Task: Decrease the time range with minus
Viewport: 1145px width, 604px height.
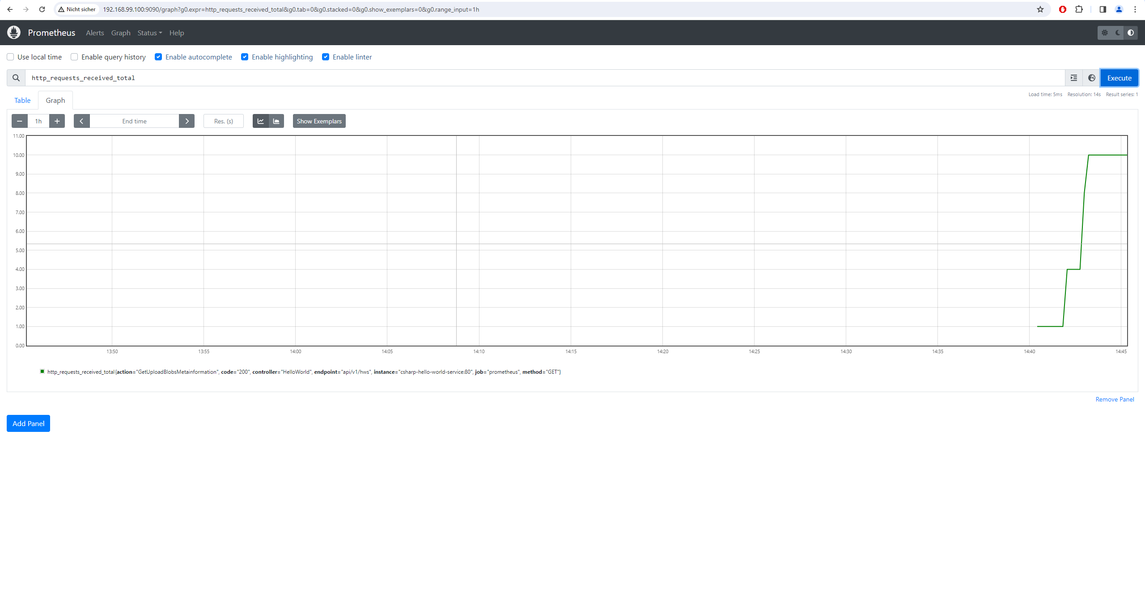Action: [x=20, y=121]
